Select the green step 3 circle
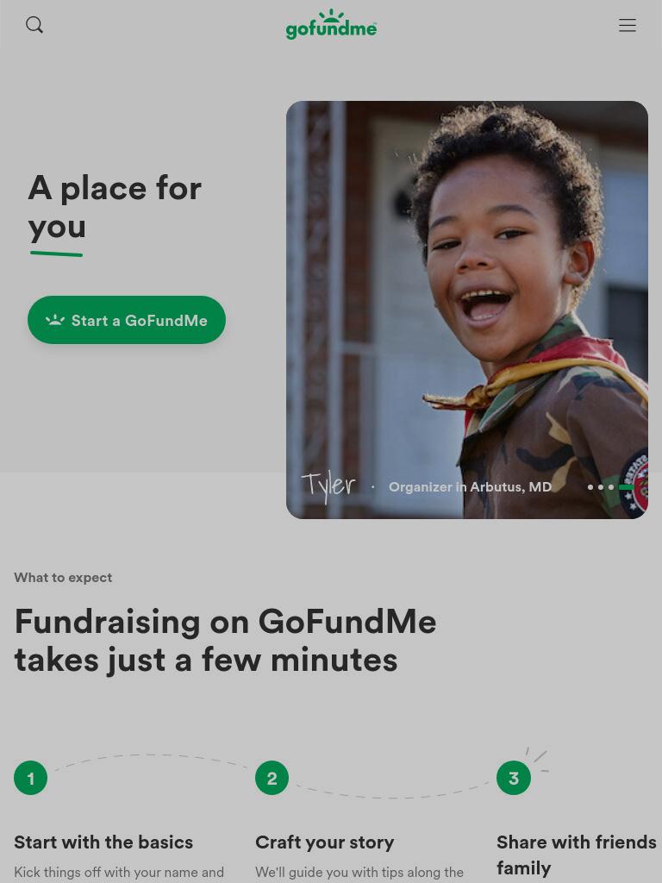This screenshot has height=883, width=662. coord(514,778)
